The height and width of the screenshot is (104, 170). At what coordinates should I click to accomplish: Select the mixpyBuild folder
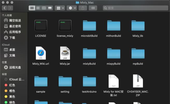[114, 57]
